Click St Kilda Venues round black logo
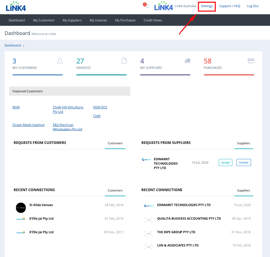Viewport: 270px width, 257px height. [21, 207]
